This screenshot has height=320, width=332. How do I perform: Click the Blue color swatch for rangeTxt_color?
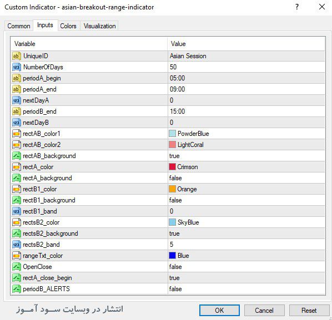coord(172,256)
